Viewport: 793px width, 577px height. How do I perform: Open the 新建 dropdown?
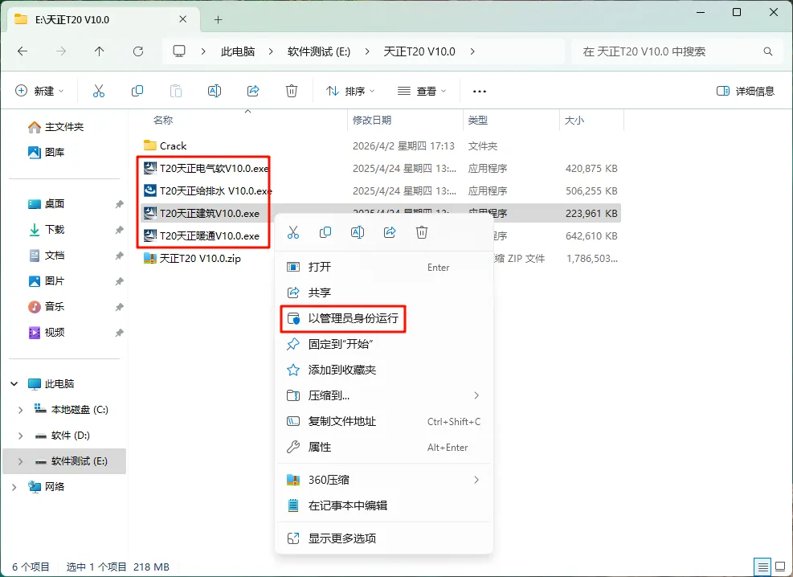pyautogui.click(x=40, y=91)
